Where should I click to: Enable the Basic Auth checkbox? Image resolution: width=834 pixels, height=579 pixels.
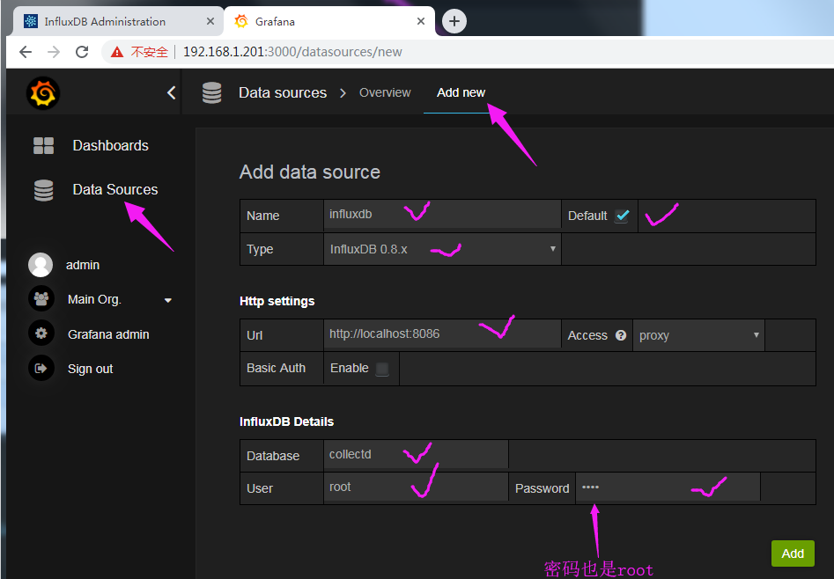(382, 369)
